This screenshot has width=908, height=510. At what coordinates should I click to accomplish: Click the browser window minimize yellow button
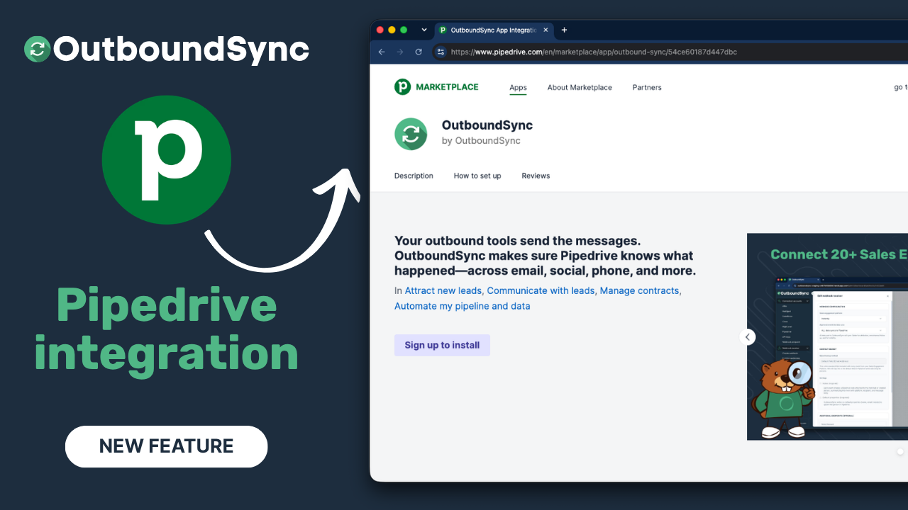click(392, 30)
